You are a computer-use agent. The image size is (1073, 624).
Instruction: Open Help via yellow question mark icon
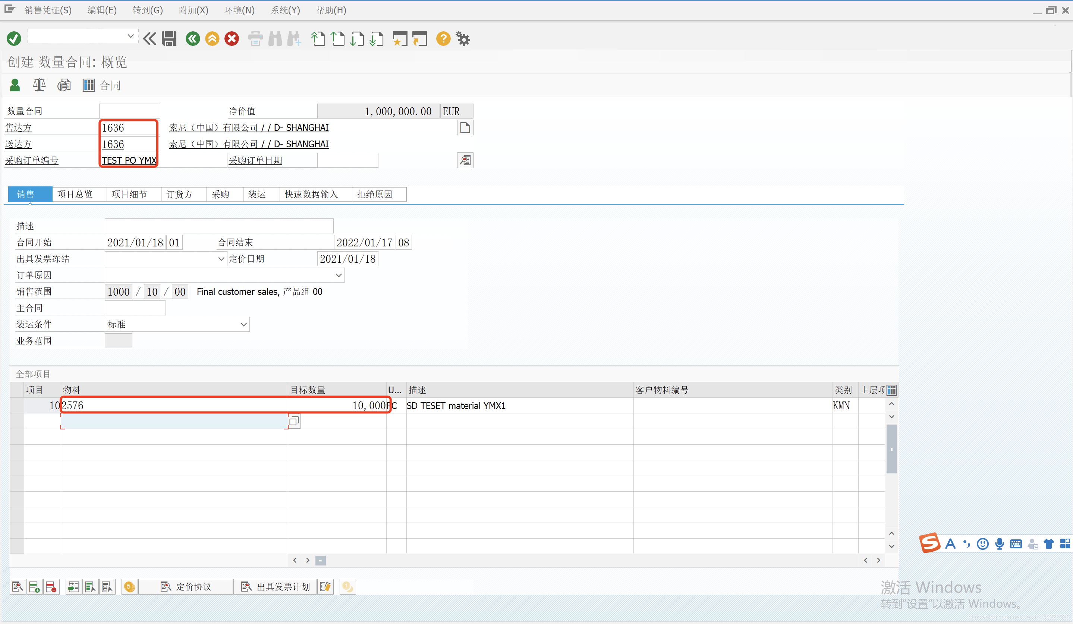coord(443,39)
